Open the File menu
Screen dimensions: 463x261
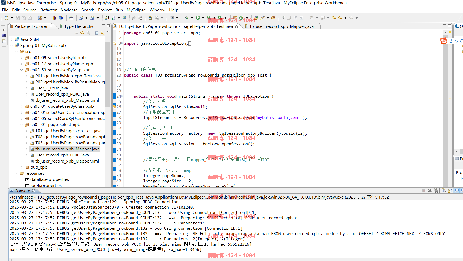click(5, 10)
